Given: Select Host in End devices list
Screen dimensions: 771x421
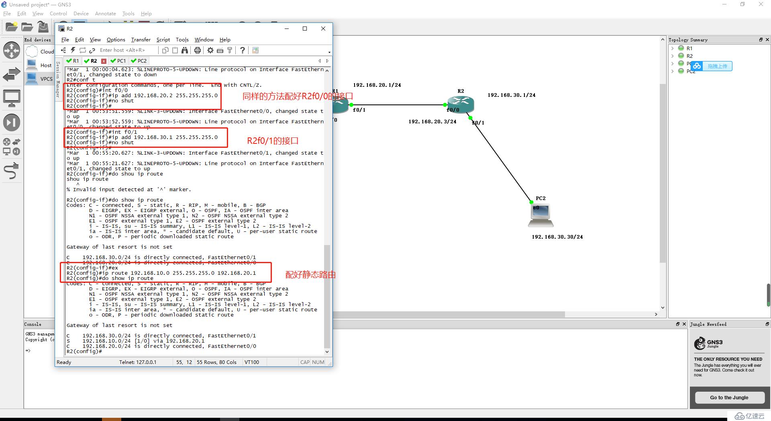Looking at the screenshot, I should pyautogui.click(x=39, y=65).
